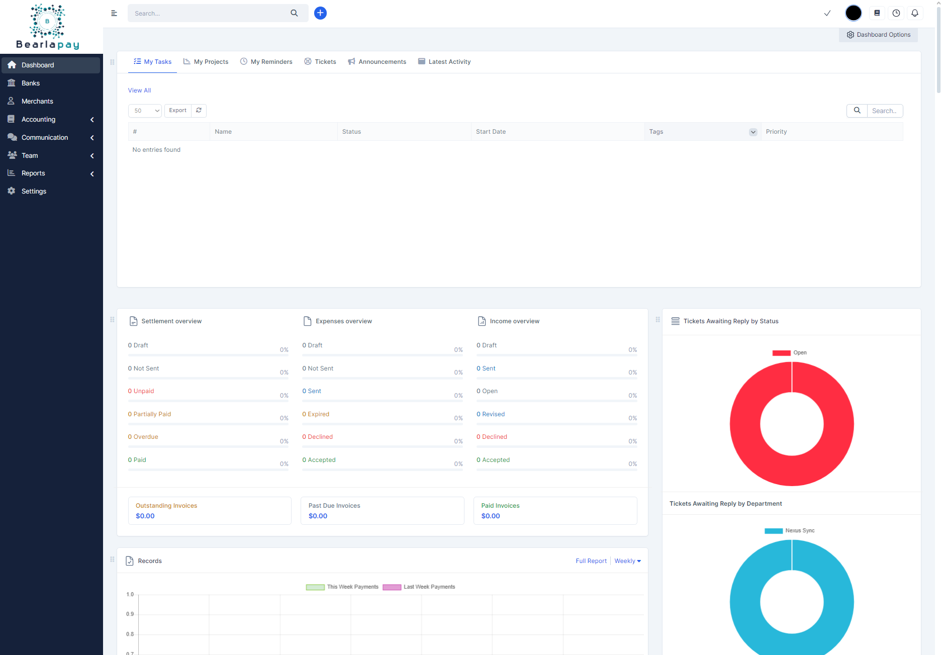The width and height of the screenshot is (941, 655).
Task: Sort the table by Start Date column
Action: [557, 132]
